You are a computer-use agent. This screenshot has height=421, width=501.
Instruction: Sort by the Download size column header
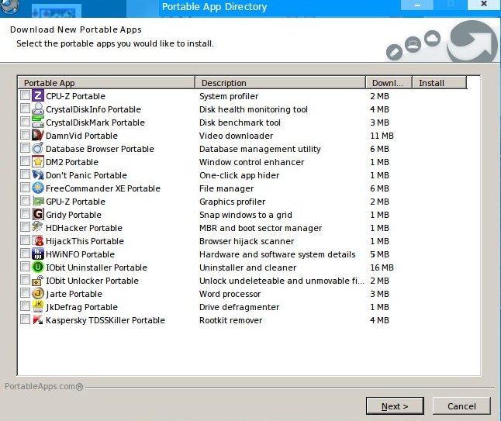(x=389, y=83)
